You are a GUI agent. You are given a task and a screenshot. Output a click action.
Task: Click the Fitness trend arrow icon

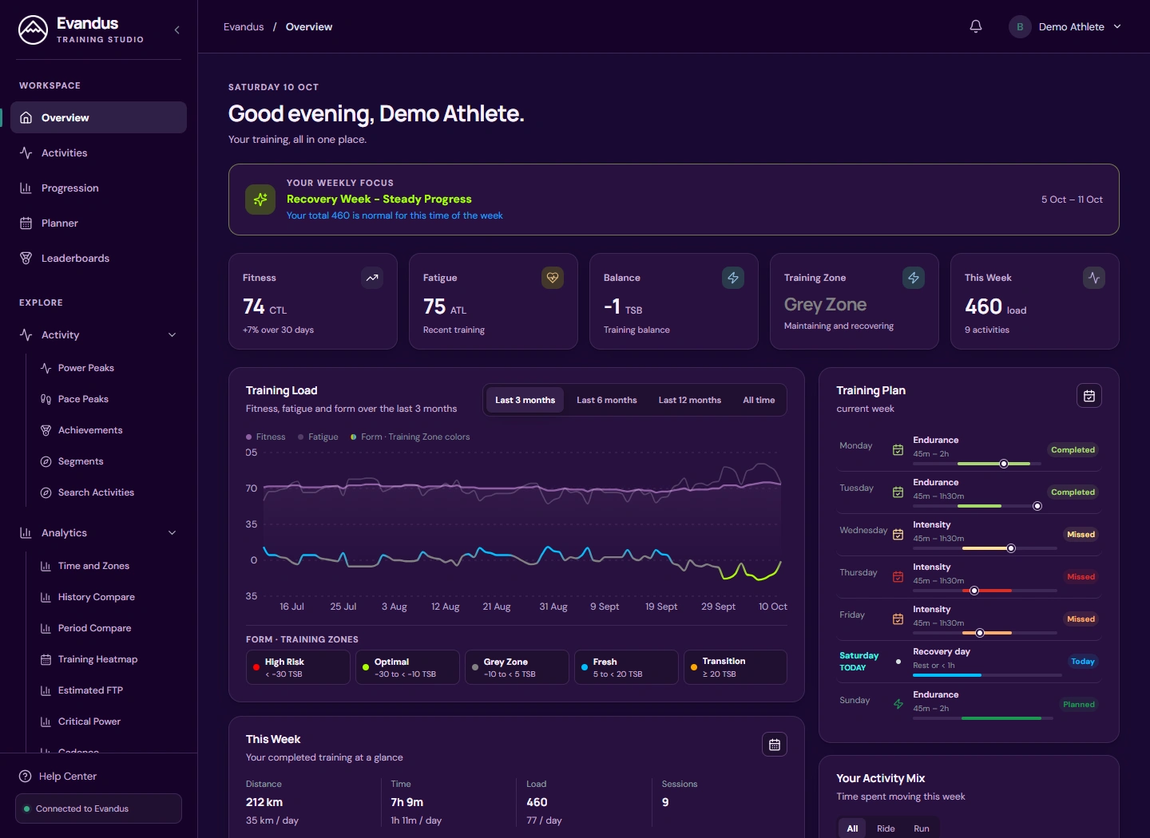(372, 278)
